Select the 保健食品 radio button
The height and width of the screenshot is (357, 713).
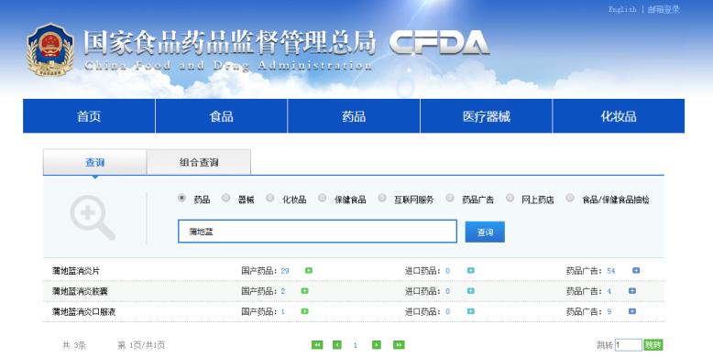[x=322, y=198]
